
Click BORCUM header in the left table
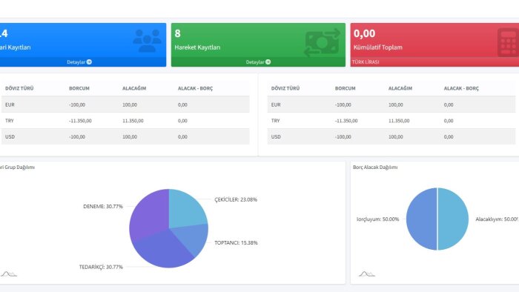coord(79,88)
